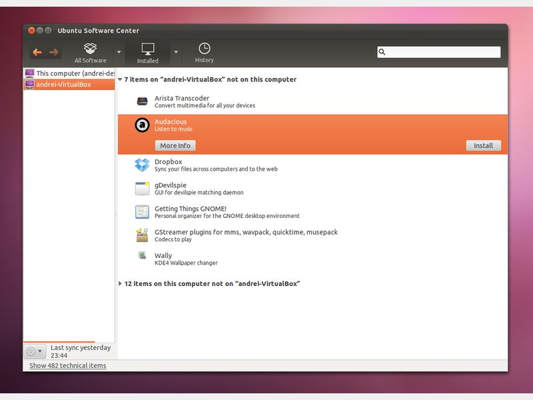This screenshot has width=533, height=400.
Task: Select andrei-VirtualBox in the sidebar
Action: (69, 85)
